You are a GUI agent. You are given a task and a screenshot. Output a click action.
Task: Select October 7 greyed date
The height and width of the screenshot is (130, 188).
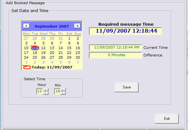click(x=78, y=62)
